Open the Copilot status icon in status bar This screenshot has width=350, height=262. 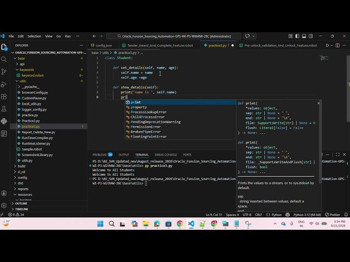coord(288,215)
